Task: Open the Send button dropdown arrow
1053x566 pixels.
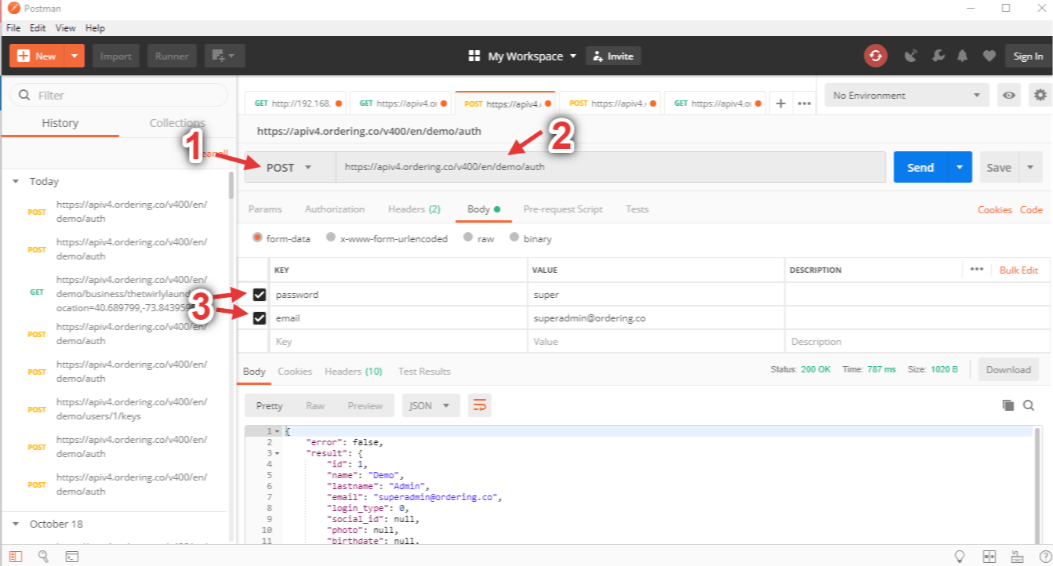Action: (960, 167)
